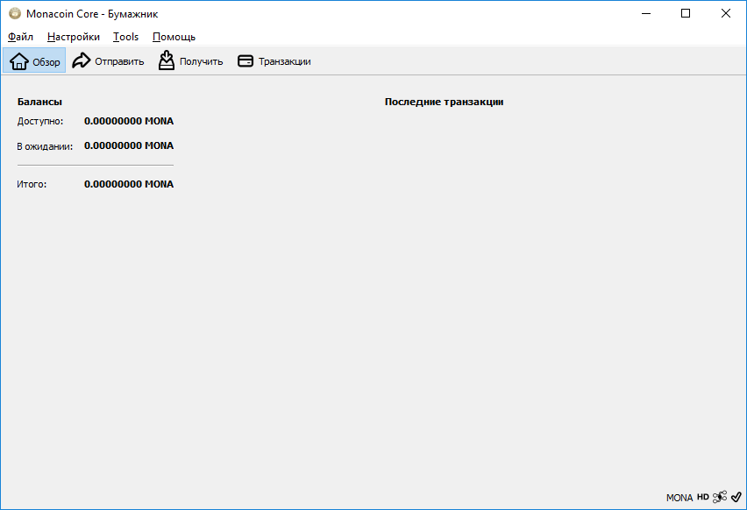Open the Tools menu

point(125,37)
